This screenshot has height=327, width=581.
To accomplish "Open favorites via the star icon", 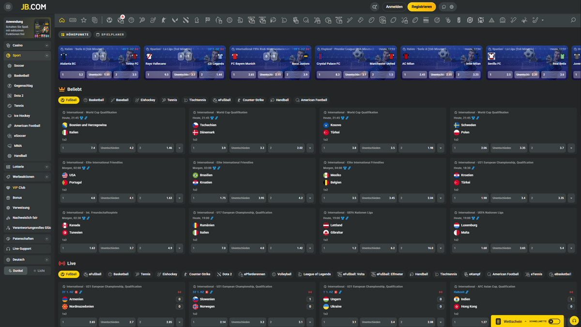I will [x=84, y=20].
